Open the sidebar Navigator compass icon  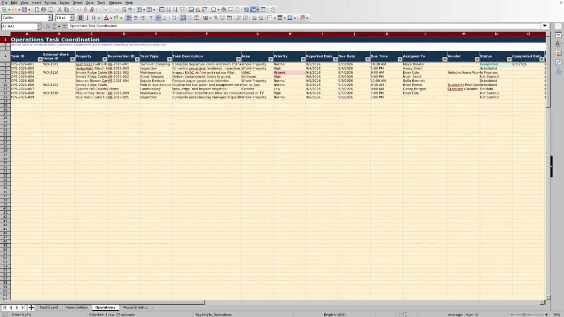pos(558,62)
